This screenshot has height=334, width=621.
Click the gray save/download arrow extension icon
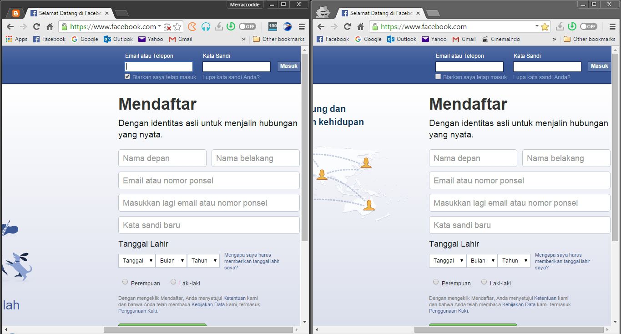coord(218,26)
